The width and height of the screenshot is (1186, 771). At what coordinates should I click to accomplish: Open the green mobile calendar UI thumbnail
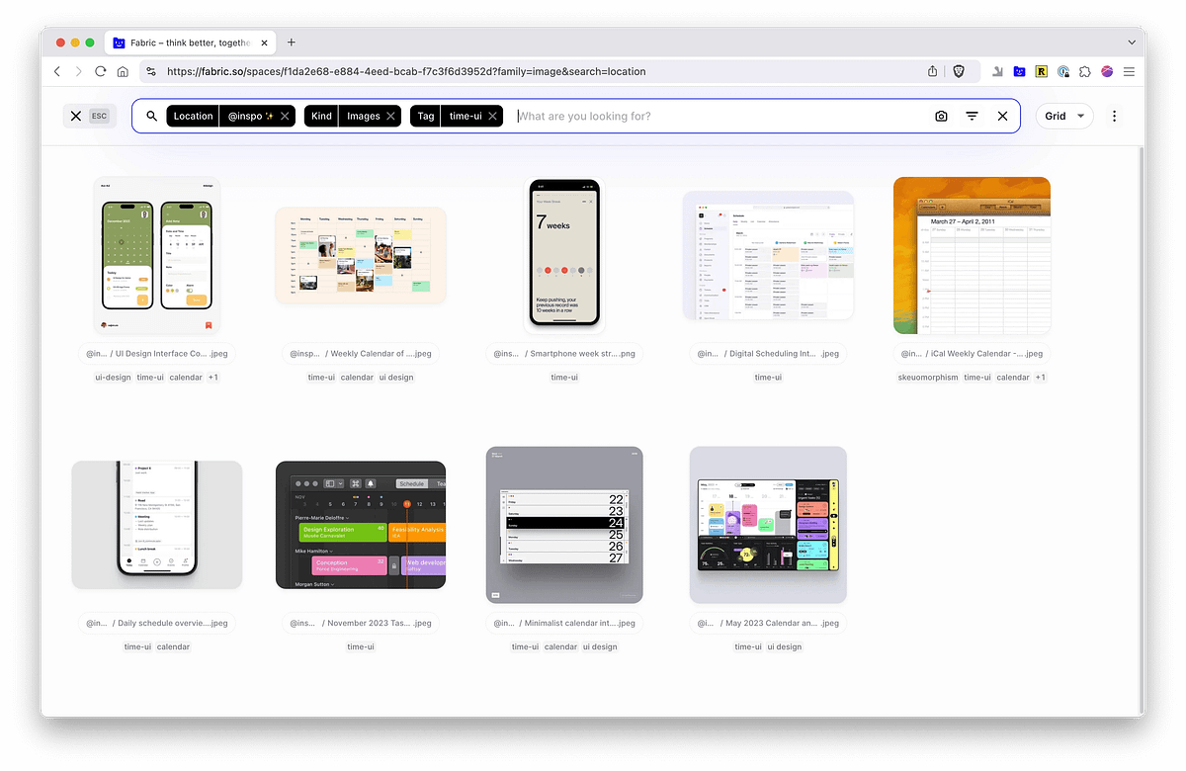click(156, 256)
